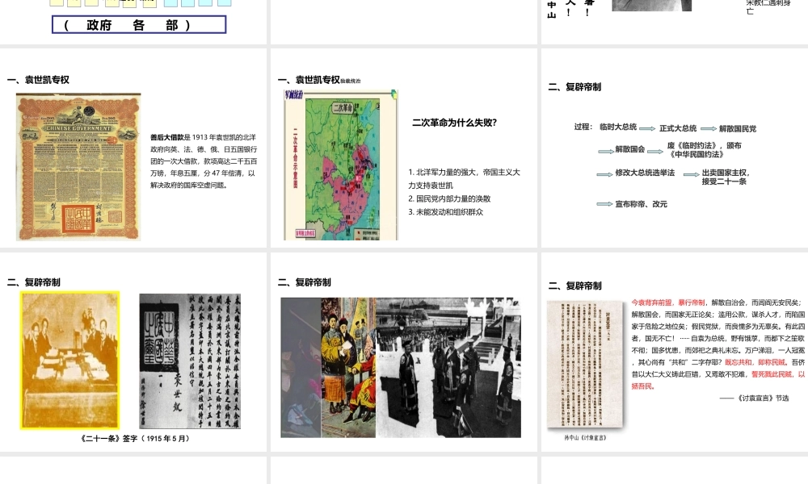Select the black calligraphy signature document image

(190, 361)
